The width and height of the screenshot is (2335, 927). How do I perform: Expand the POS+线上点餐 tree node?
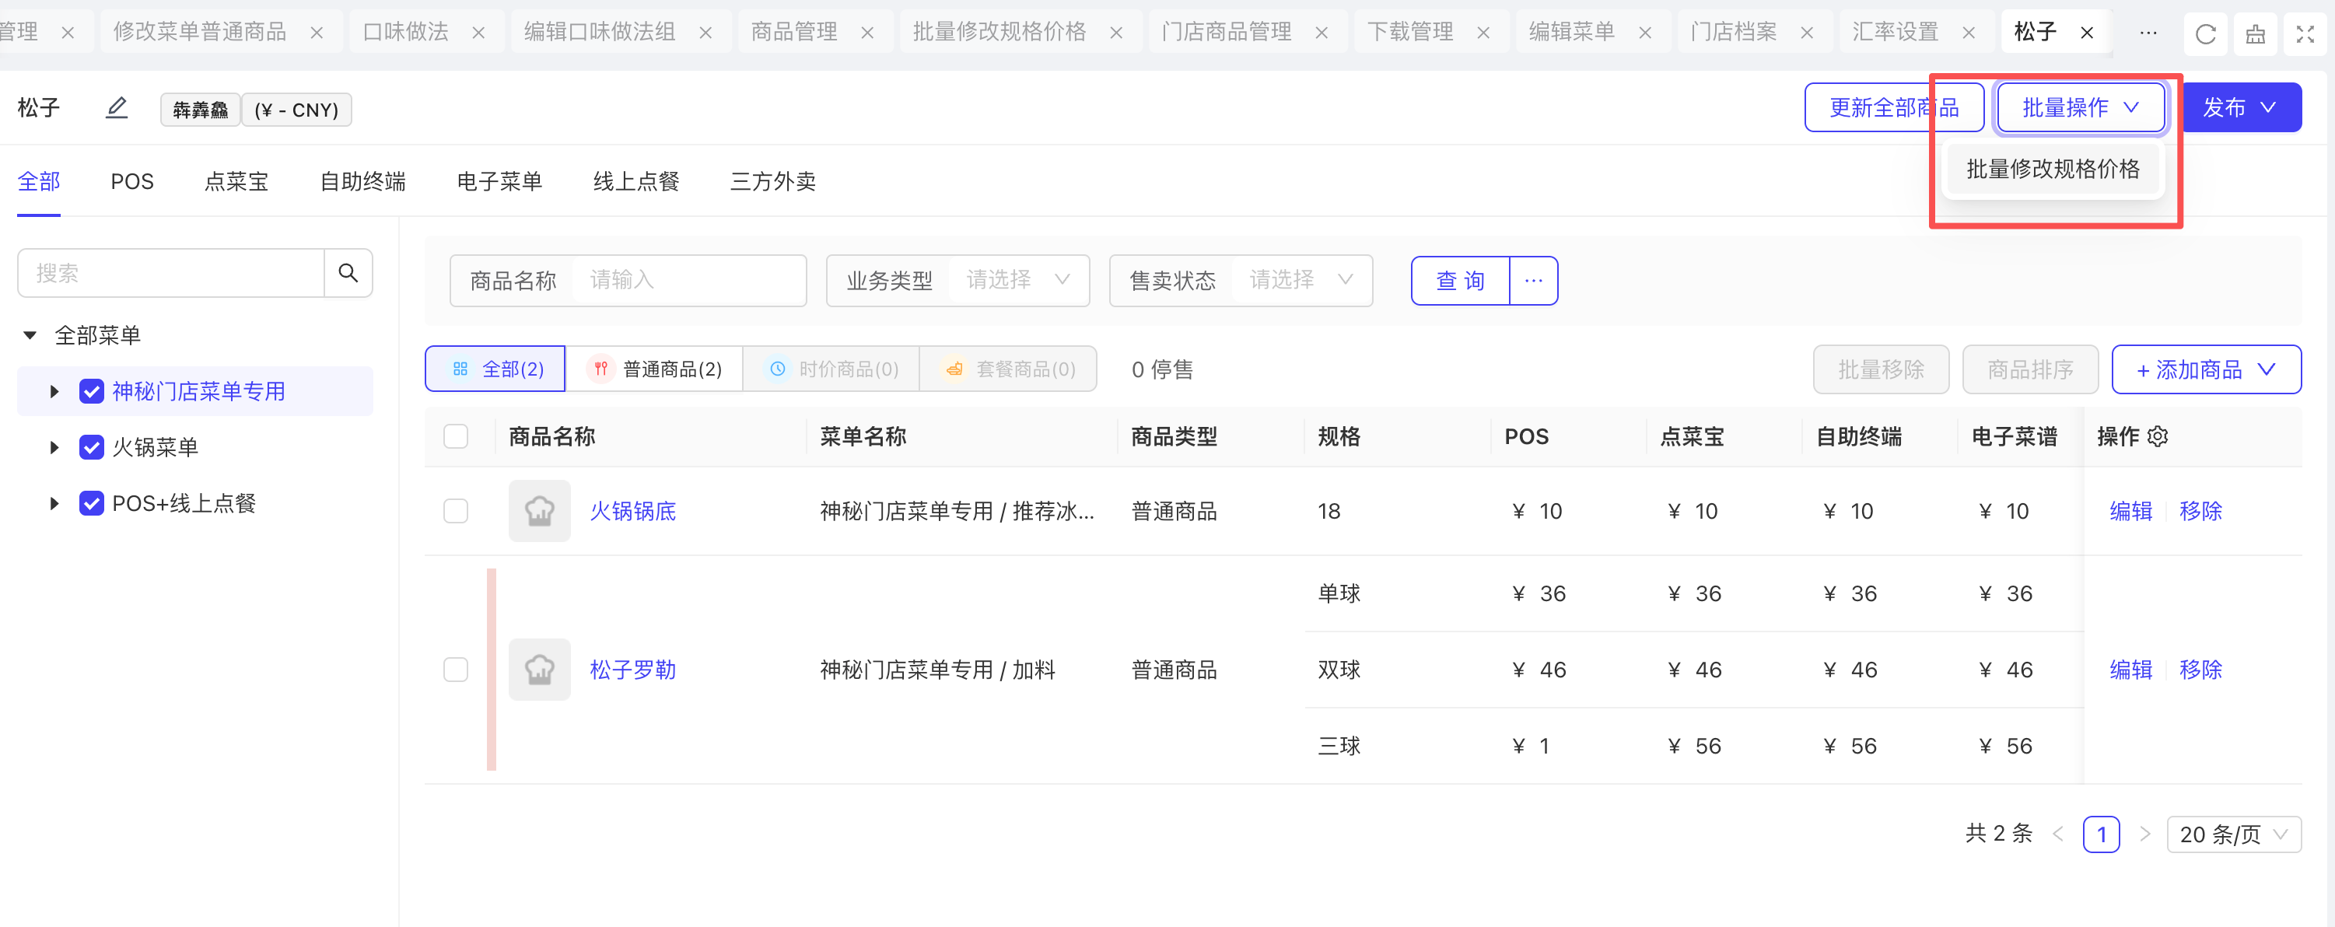pyautogui.click(x=54, y=503)
